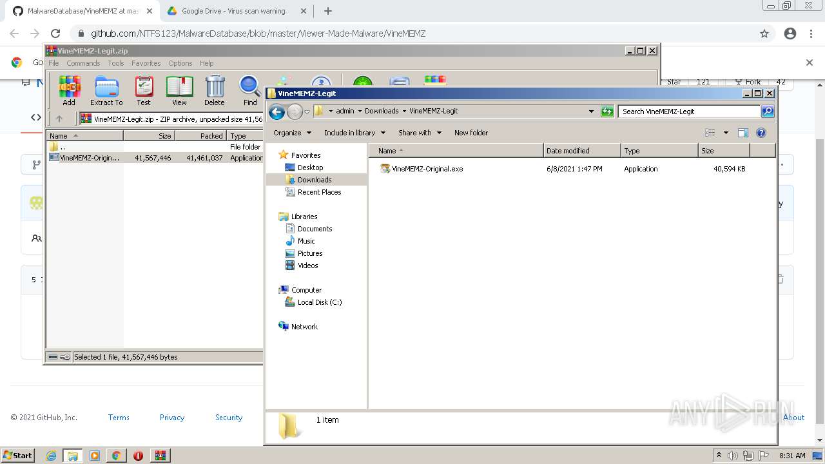Open Documents library in navigation pane
This screenshot has height=464, width=825.
(x=315, y=229)
